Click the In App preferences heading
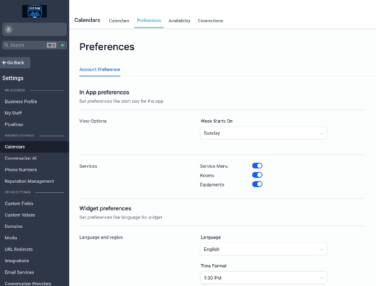The width and height of the screenshot is (376, 286). pos(104,92)
